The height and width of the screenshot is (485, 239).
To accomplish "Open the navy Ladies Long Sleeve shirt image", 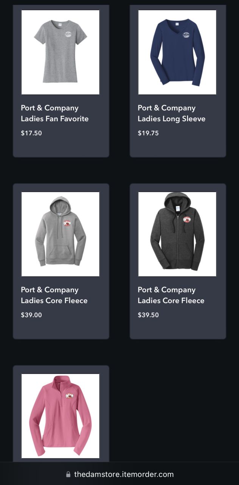I will click(x=177, y=52).
